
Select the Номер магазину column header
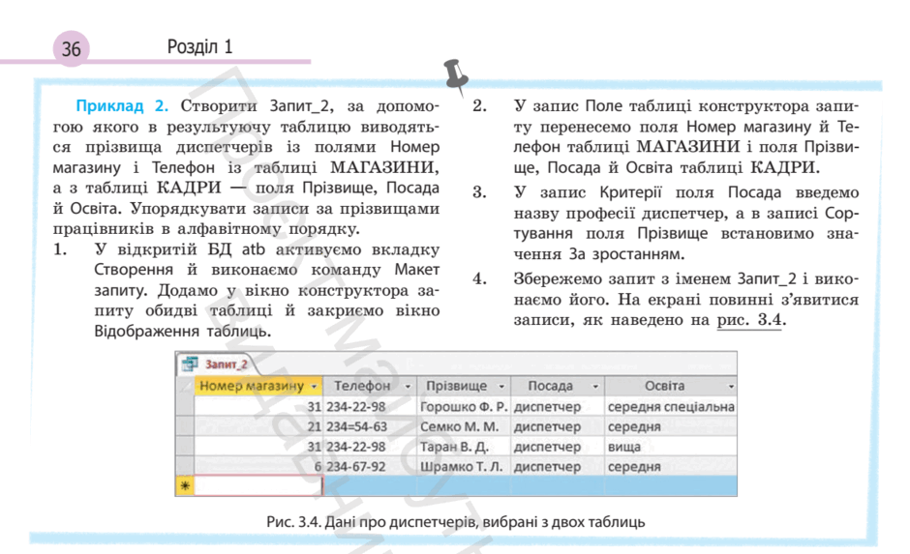[x=258, y=386]
